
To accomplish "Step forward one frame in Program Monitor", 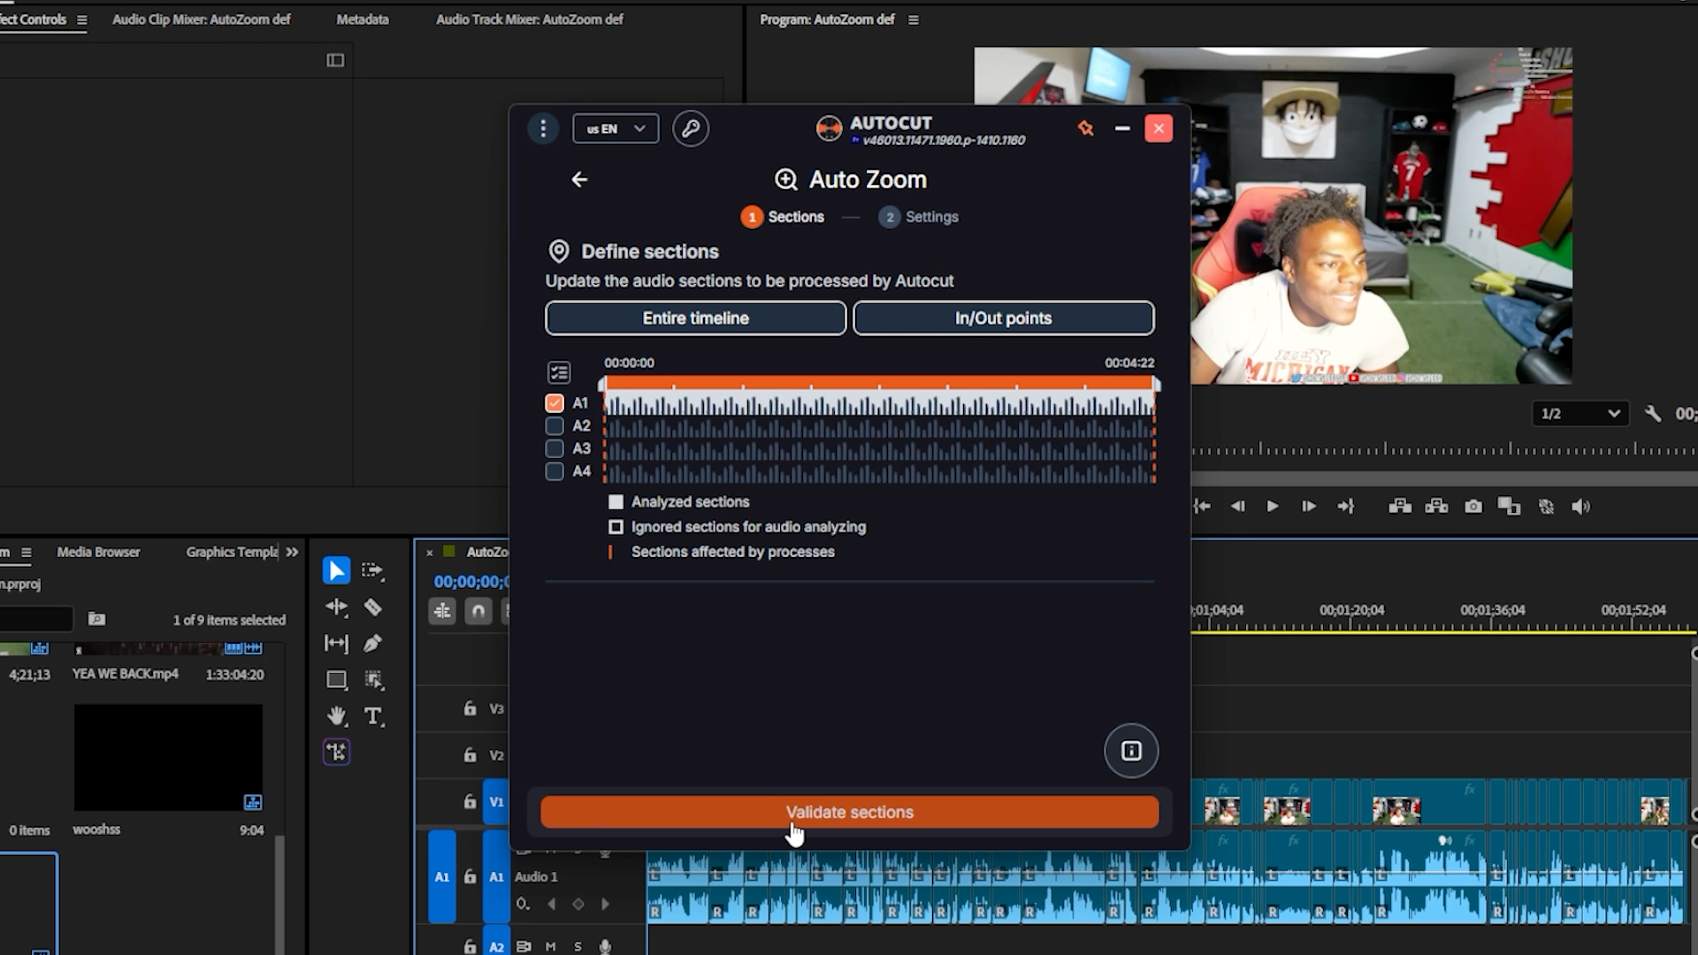I will (x=1309, y=507).
